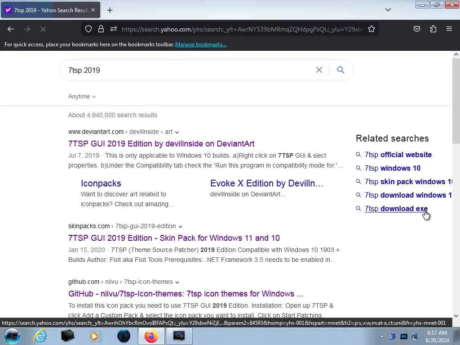This screenshot has width=460, height=345.
Task: Open the site permissions icon in the address bar
Action: 114,29
